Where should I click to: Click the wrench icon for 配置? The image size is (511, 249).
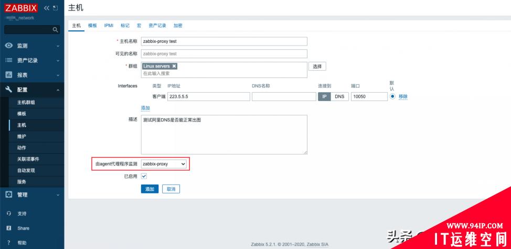[9, 89]
